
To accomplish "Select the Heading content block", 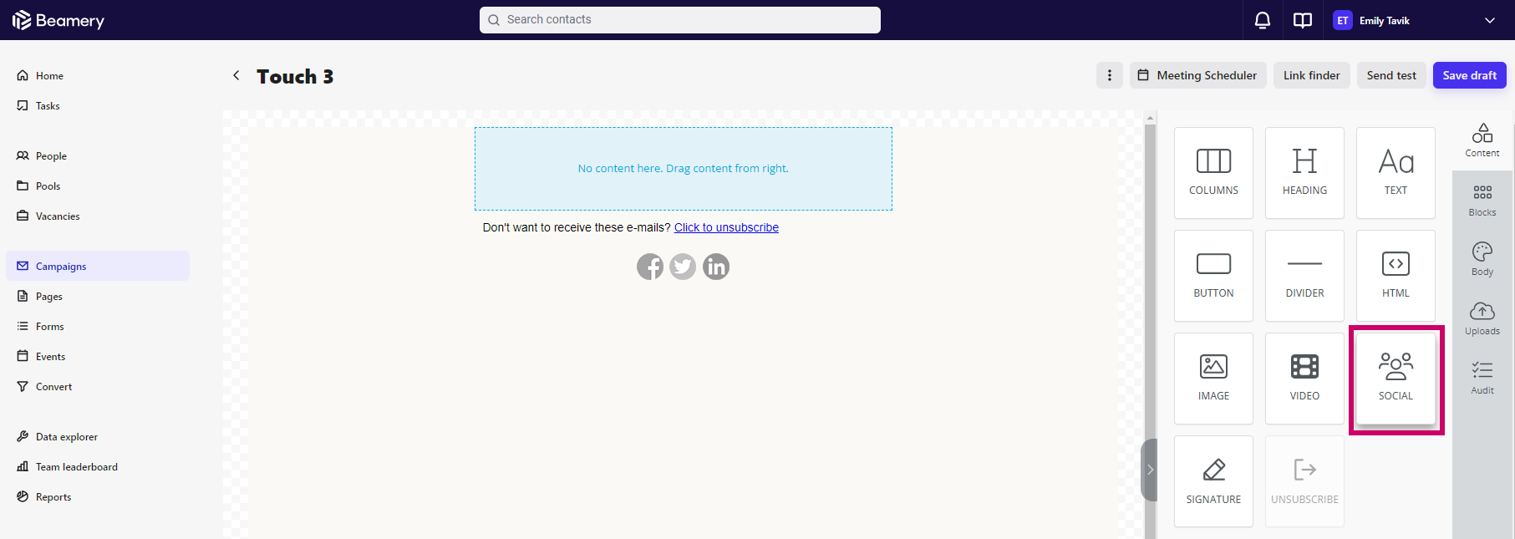I will (x=1304, y=173).
